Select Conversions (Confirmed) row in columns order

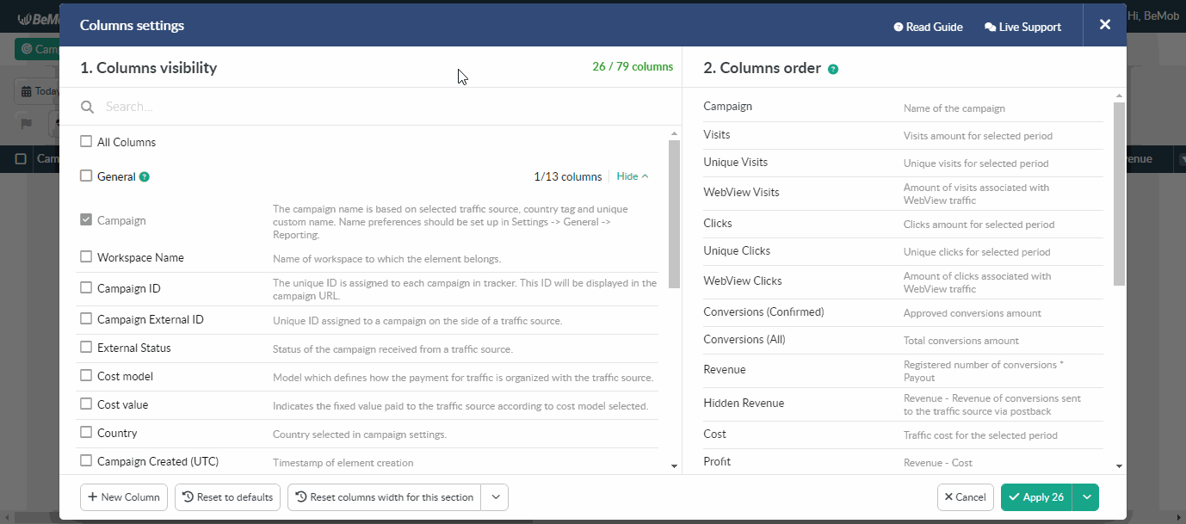pyautogui.click(x=903, y=312)
